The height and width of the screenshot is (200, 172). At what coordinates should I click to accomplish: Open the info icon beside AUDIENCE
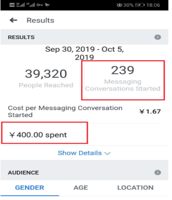[x=158, y=172]
